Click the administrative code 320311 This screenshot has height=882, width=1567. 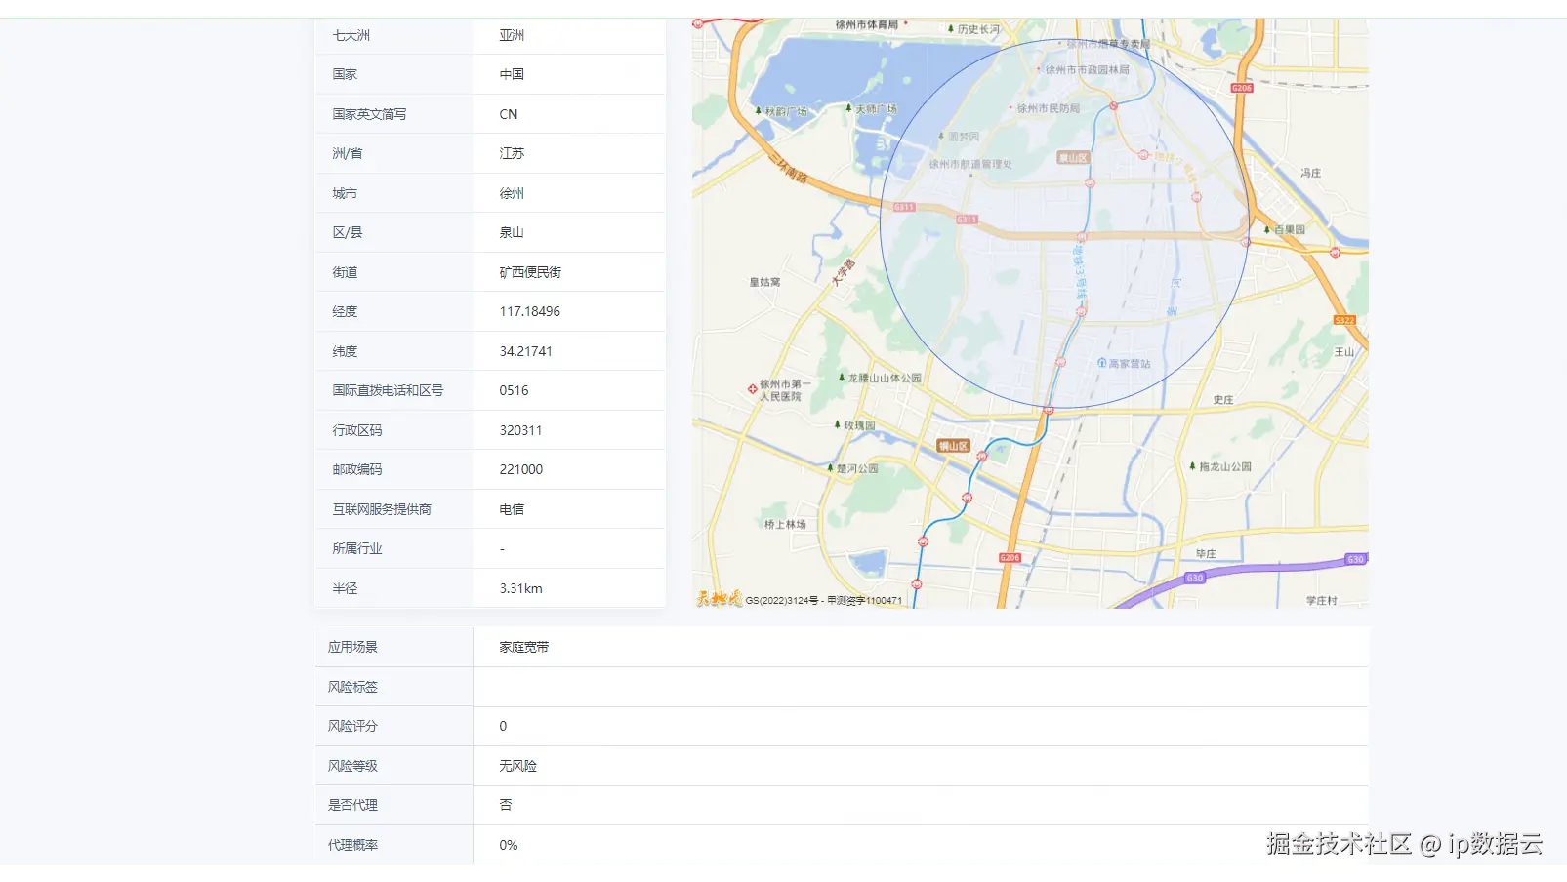[520, 430]
